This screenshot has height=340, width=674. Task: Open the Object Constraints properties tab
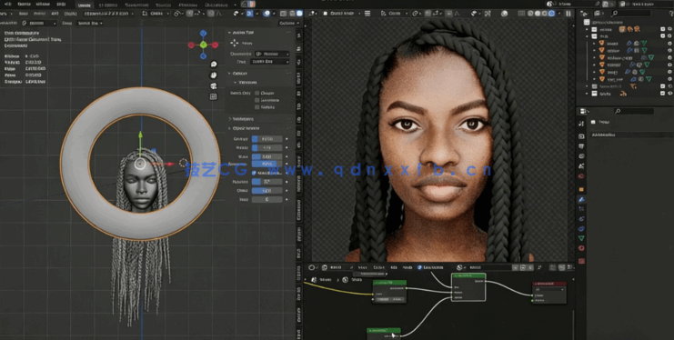point(581,228)
